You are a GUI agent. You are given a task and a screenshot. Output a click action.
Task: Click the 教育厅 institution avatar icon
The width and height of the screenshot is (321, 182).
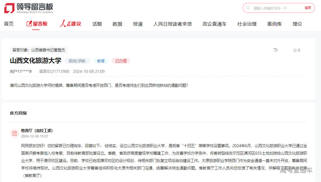[15, 133]
